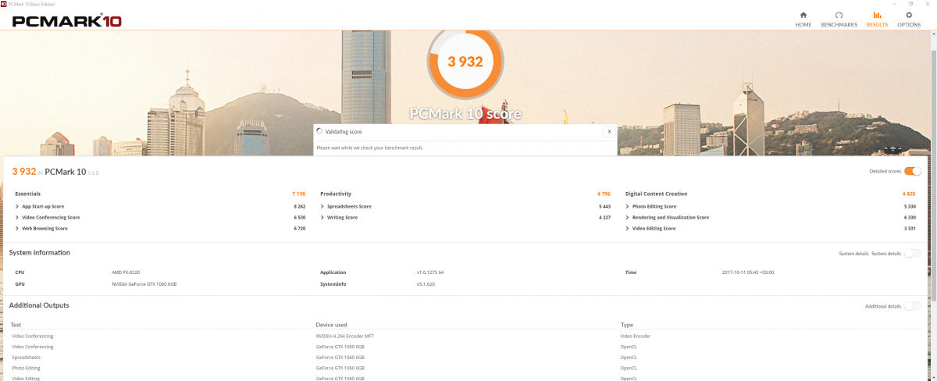
Task: Click the Type column header
Action: pos(626,325)
